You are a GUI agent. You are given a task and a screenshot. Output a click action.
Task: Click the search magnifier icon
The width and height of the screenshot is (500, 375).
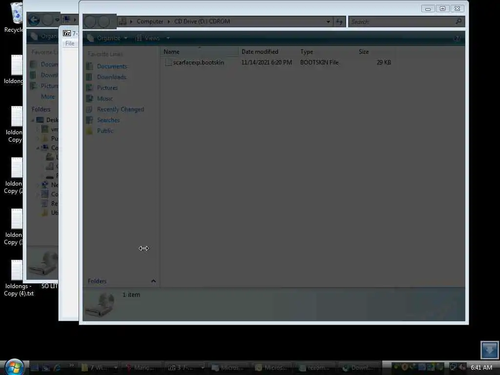[458, 21]
